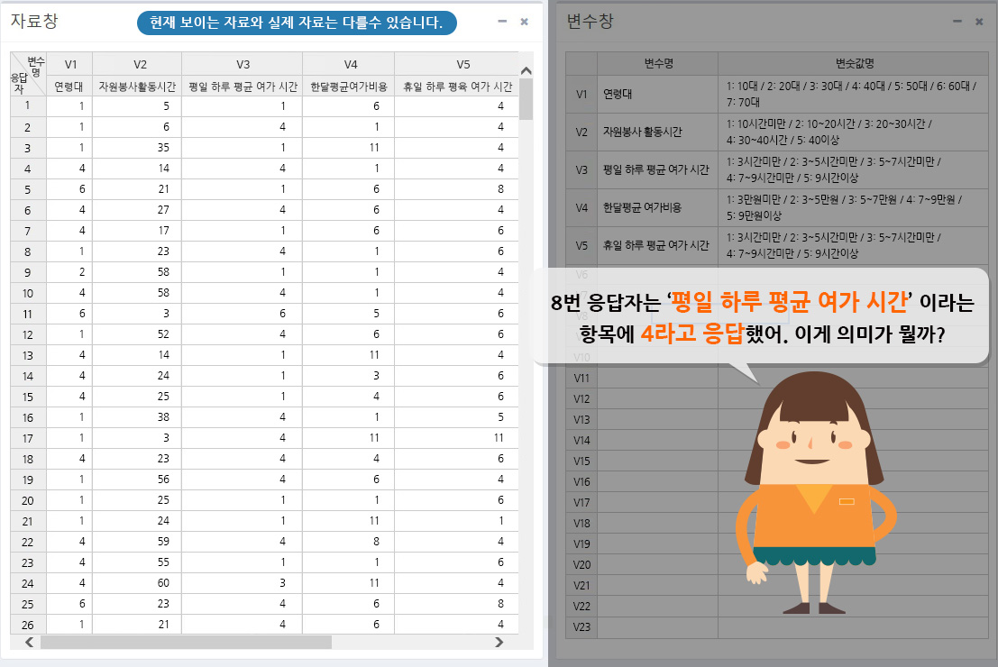Viewport: 998px width, 667px height.
Task: Select the V1 연령대 row in 변수창
Action: (777, 95)
